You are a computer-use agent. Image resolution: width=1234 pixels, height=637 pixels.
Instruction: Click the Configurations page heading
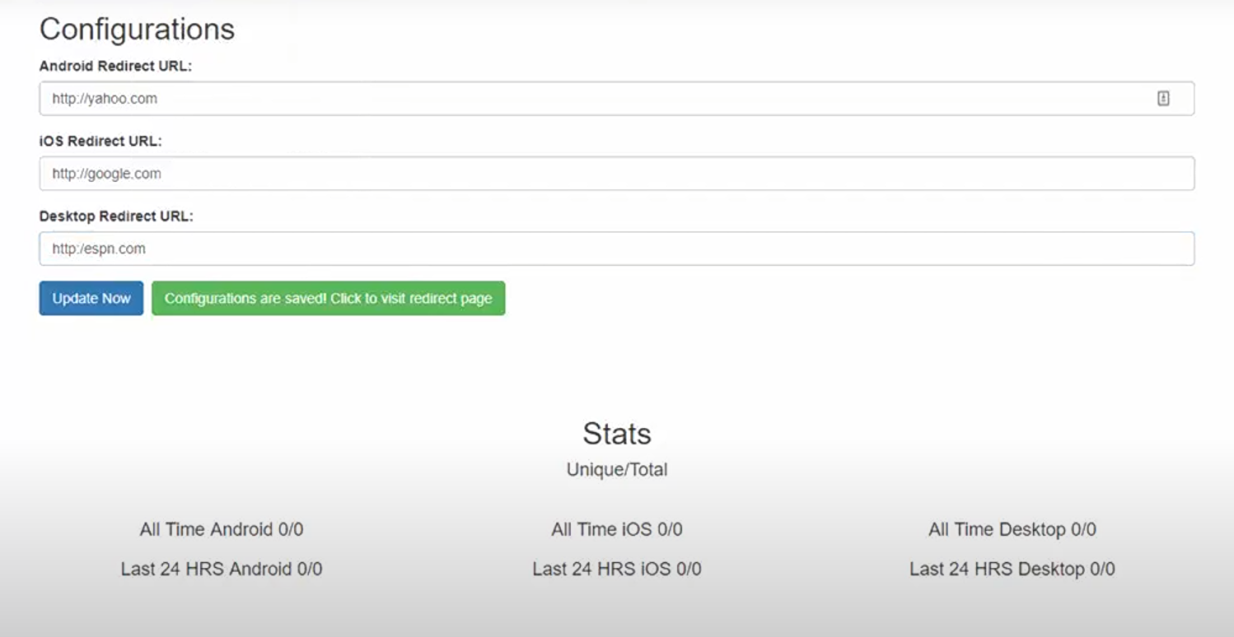point(137,30)
